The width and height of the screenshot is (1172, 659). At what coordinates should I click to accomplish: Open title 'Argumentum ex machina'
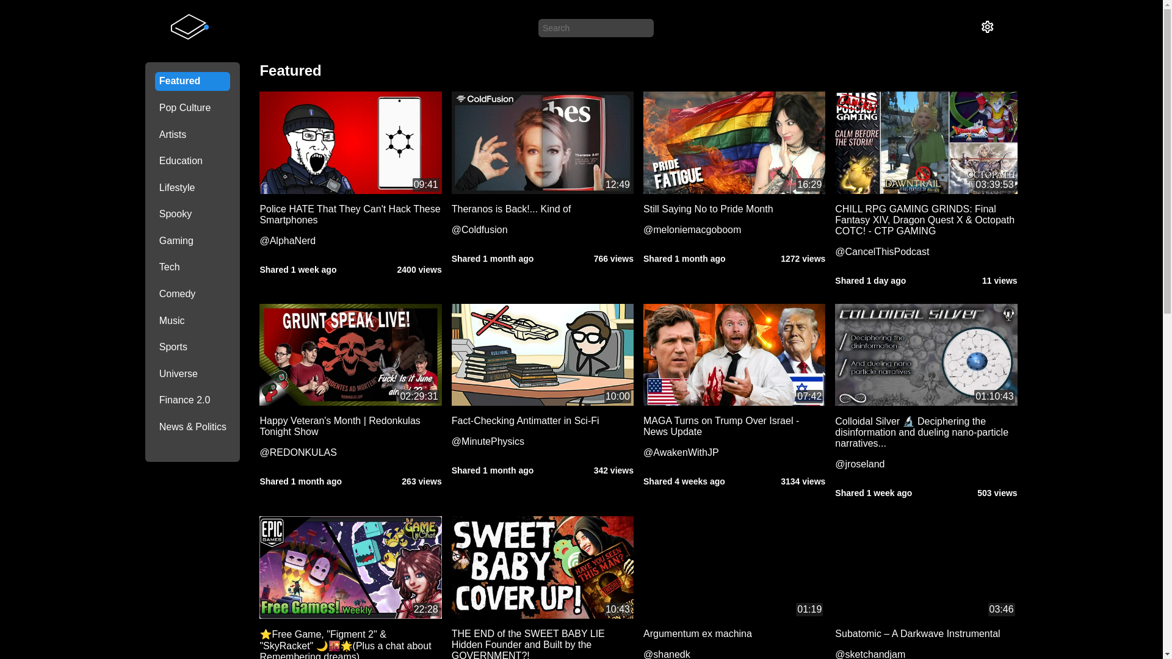[x=697, y=634]
